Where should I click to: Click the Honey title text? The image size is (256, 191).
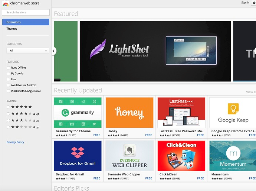(x=112, y=131)
